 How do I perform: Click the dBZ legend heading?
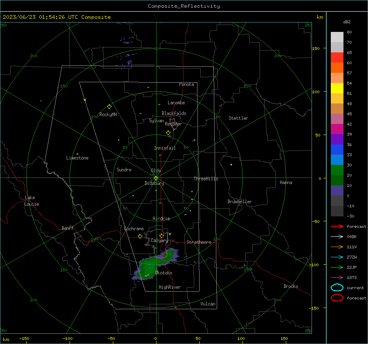(x=347, y=22)
